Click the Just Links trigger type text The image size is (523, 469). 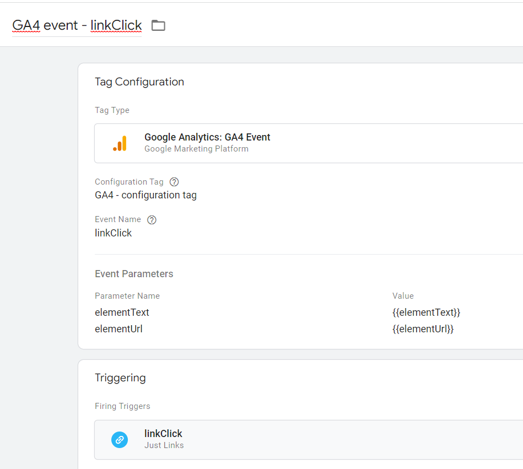click(164, 445)
